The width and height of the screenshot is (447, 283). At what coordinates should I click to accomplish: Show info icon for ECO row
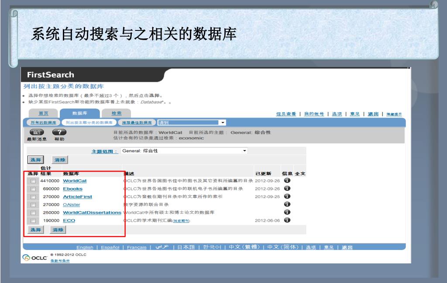pos(287,220)
